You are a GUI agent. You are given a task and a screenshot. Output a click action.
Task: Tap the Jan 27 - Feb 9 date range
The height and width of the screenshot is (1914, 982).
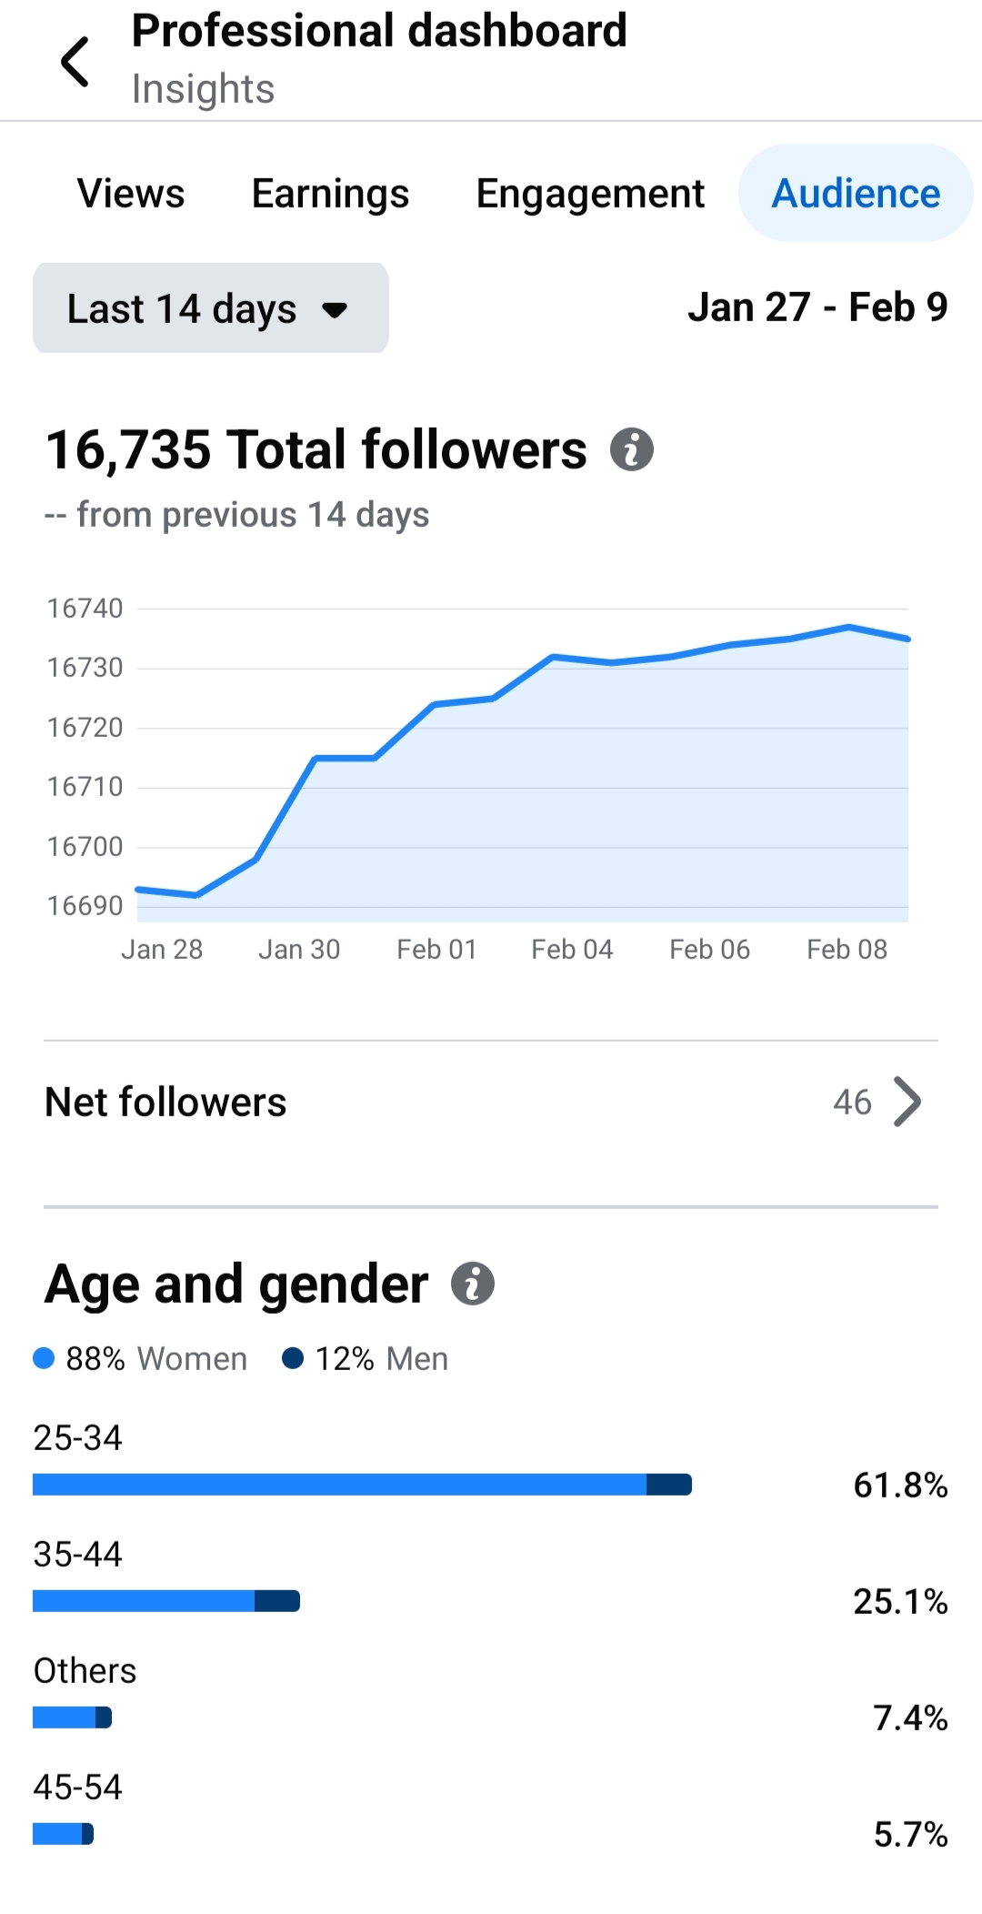click(x=817, y=307)
